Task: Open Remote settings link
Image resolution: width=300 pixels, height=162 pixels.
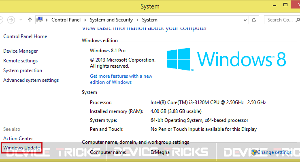Action: [x=21, y=61]
